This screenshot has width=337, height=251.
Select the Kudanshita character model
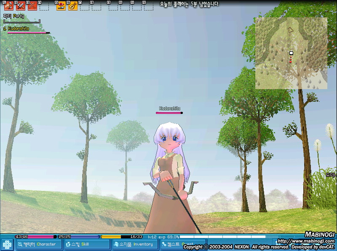click(171, 178)
